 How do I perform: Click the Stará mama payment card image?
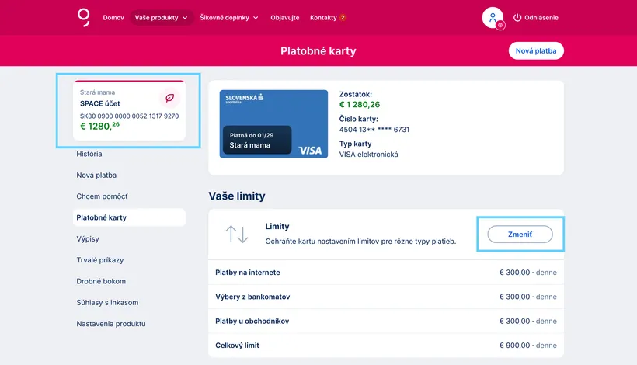click(x=273, y=124)
